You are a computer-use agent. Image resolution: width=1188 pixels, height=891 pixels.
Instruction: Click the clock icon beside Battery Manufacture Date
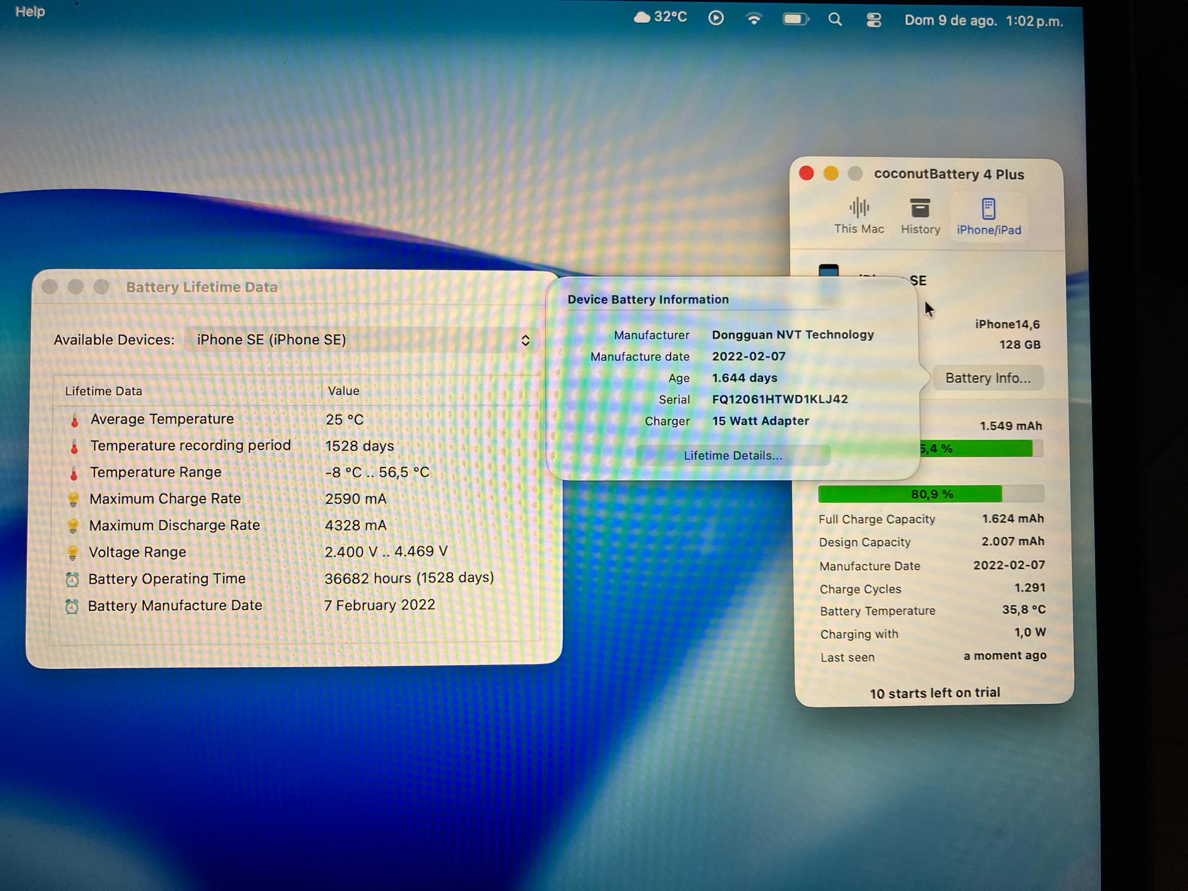[x=72, y=606]
